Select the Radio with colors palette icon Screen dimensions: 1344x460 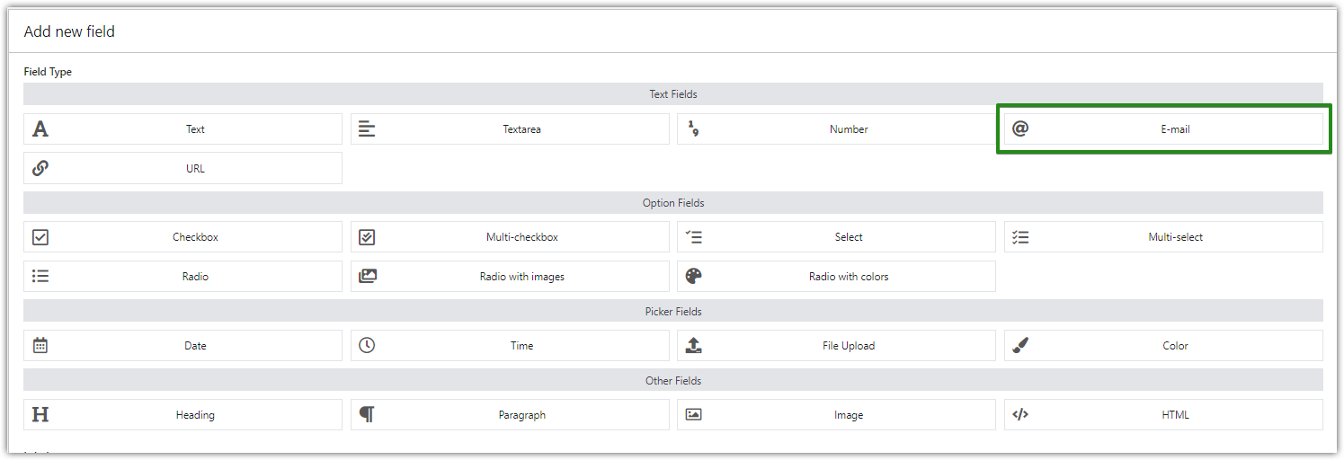click(x=693, y=276)
